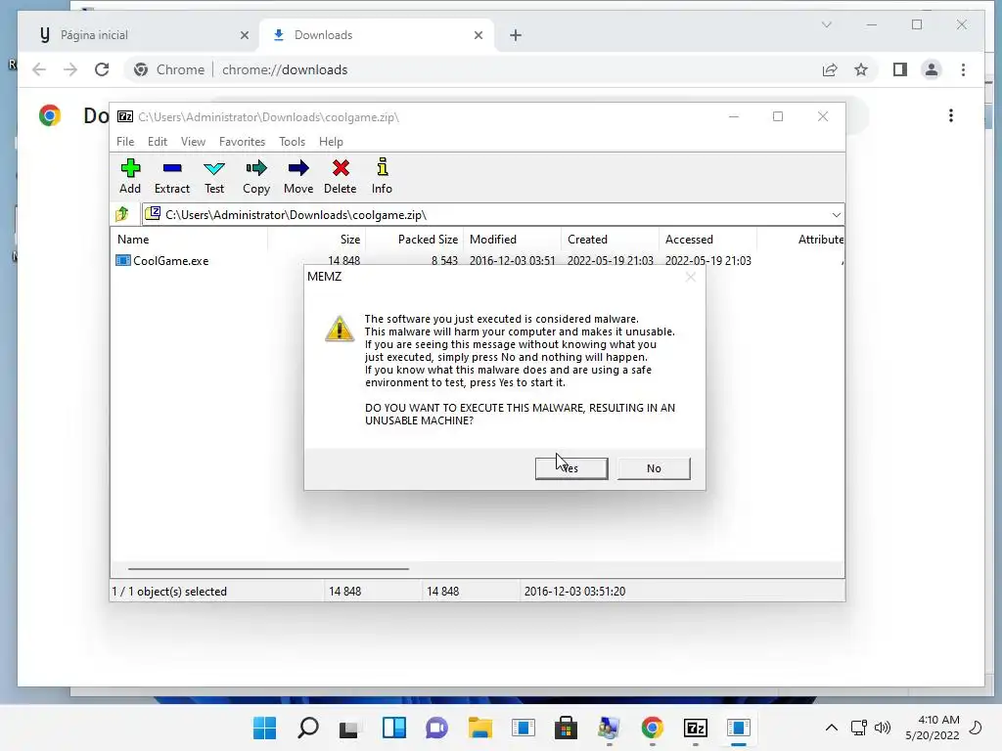The width and height of the screenshot is (1002, 751).
Task: Open Downloads page more actions menu
Action: pyautogui.click(x=951, y=115)
